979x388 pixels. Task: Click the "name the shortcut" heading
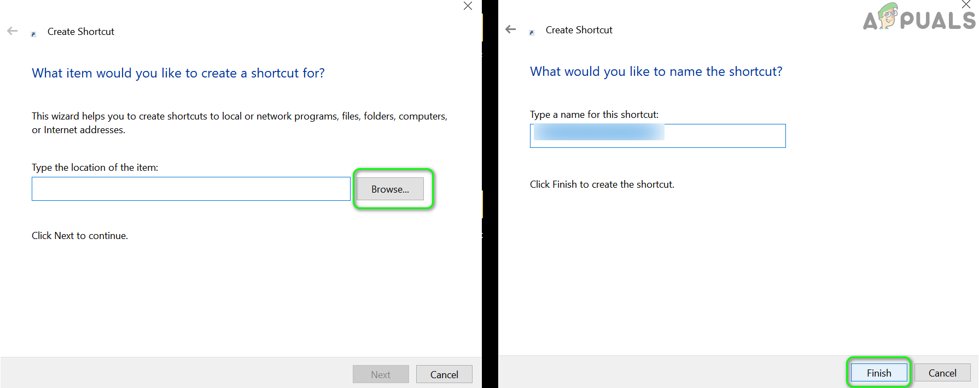click(x=656, y=71)
